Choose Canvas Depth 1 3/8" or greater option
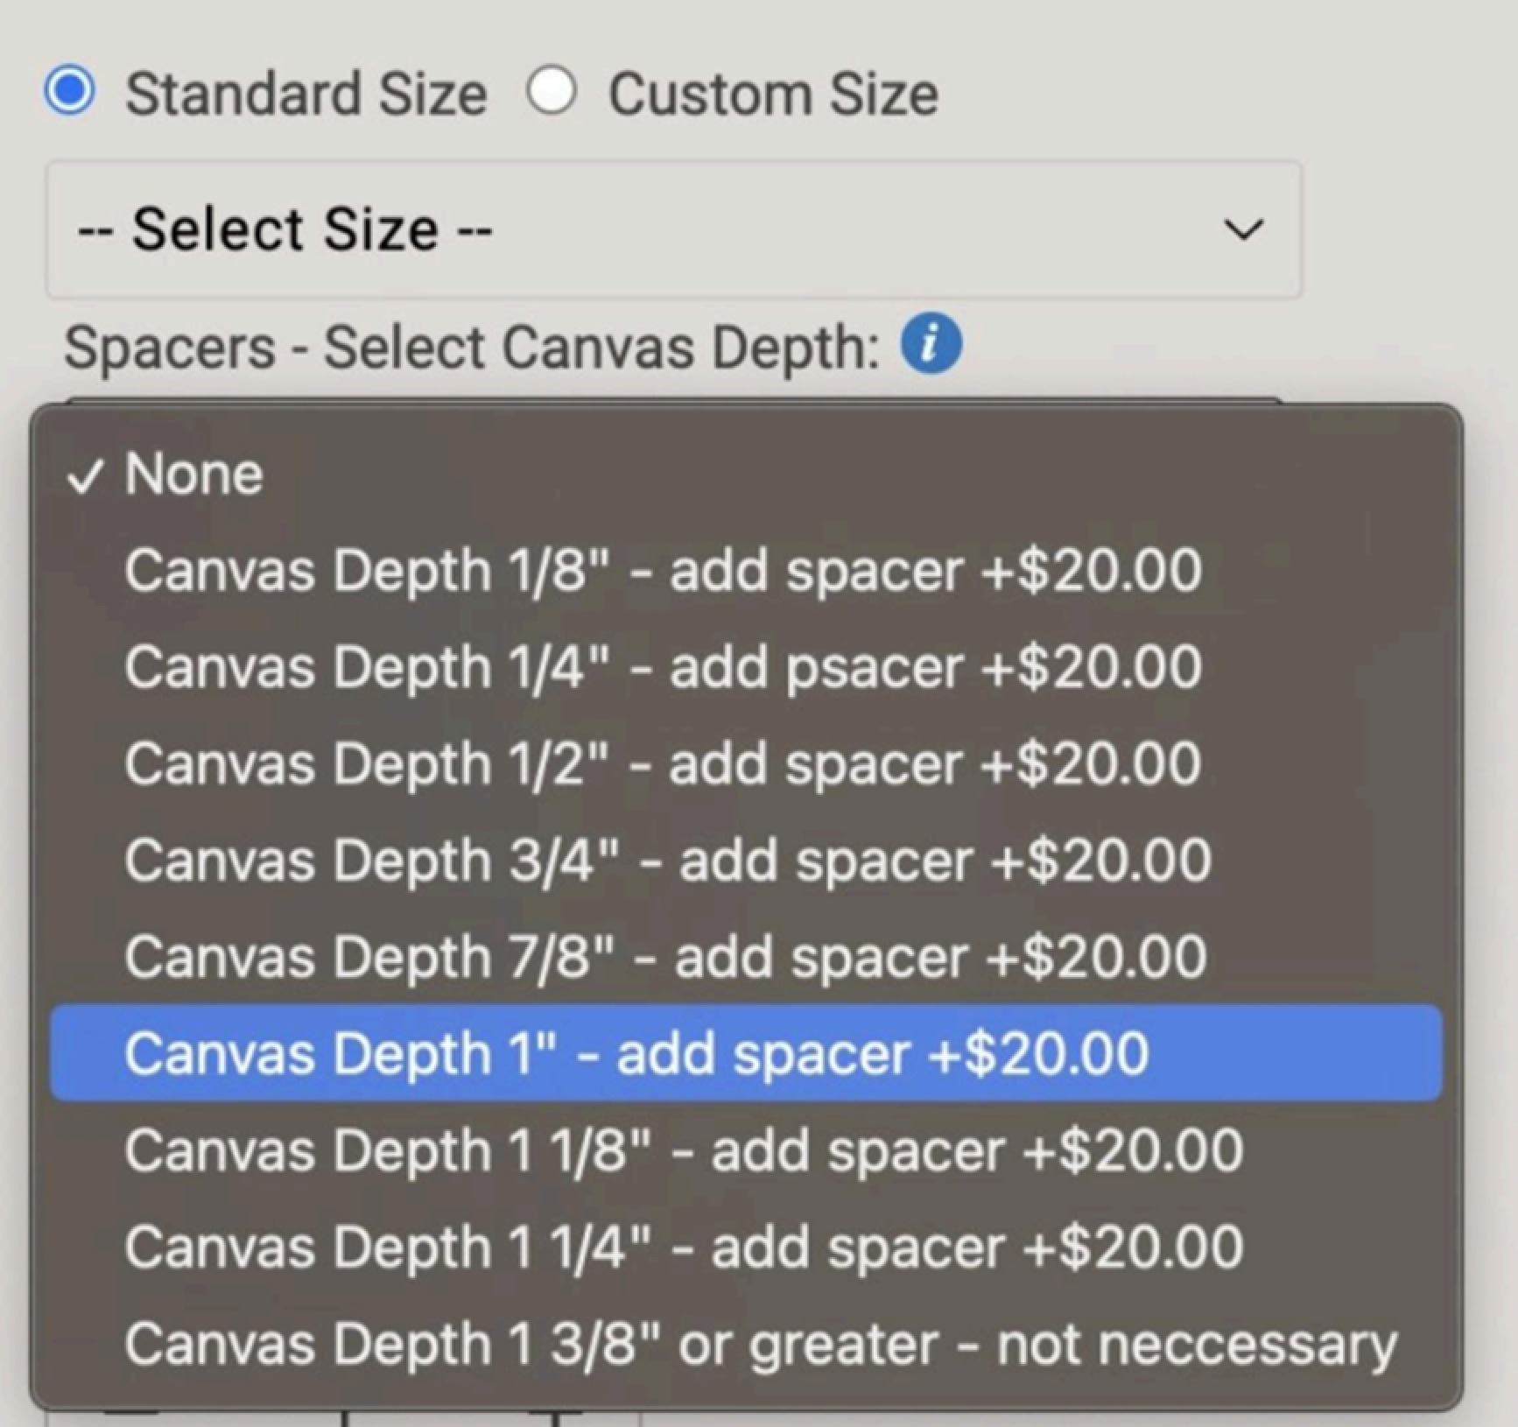The width and height of the screenshot is (1518, 1427). coord(760,1343)
